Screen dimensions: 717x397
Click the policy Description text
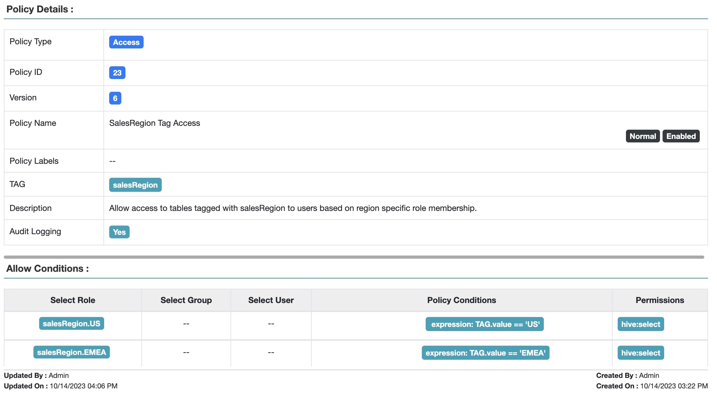pos(293,208)
